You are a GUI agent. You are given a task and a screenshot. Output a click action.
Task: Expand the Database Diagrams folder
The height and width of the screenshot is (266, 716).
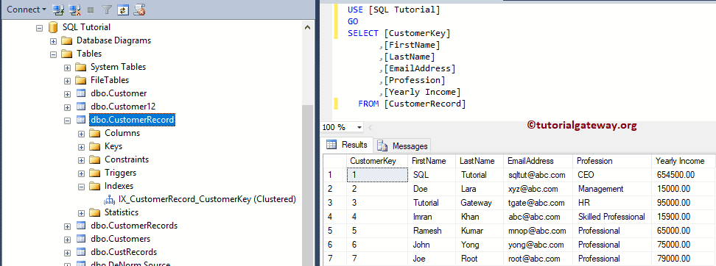click(54, 41)
